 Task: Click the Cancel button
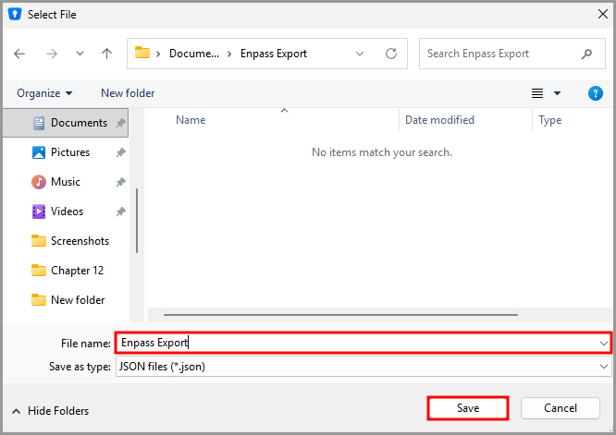click(561, 408)
